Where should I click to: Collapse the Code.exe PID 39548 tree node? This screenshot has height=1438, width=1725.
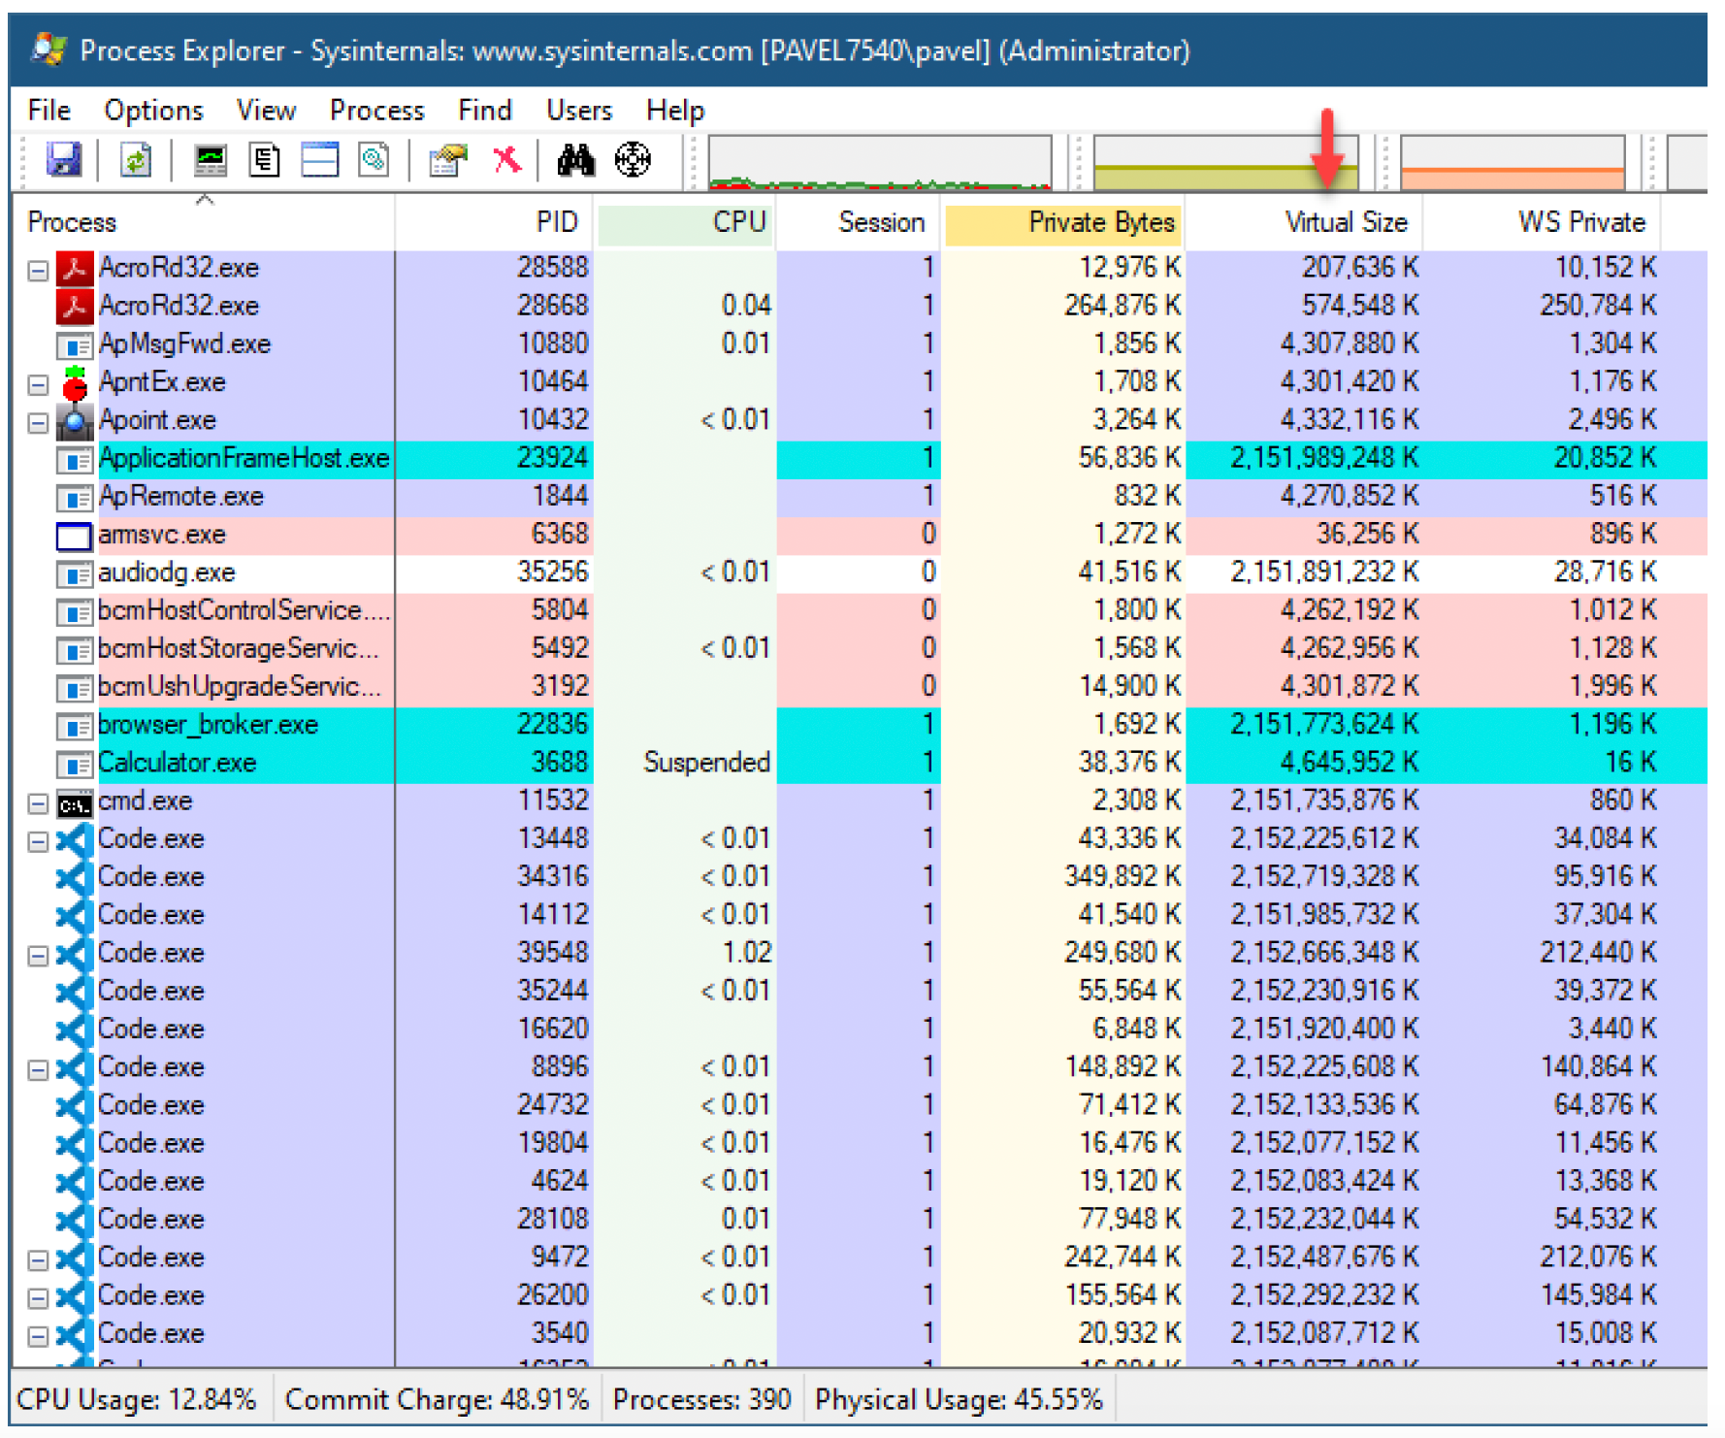(38, 956)
